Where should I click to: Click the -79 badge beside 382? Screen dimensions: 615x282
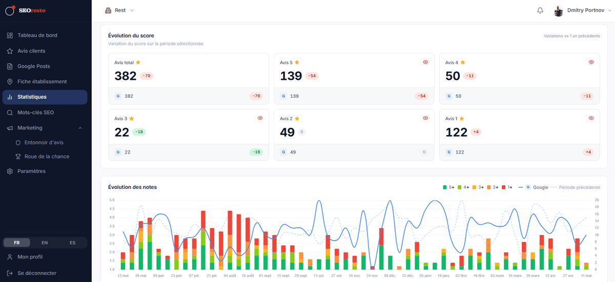(x=147, y=76)
